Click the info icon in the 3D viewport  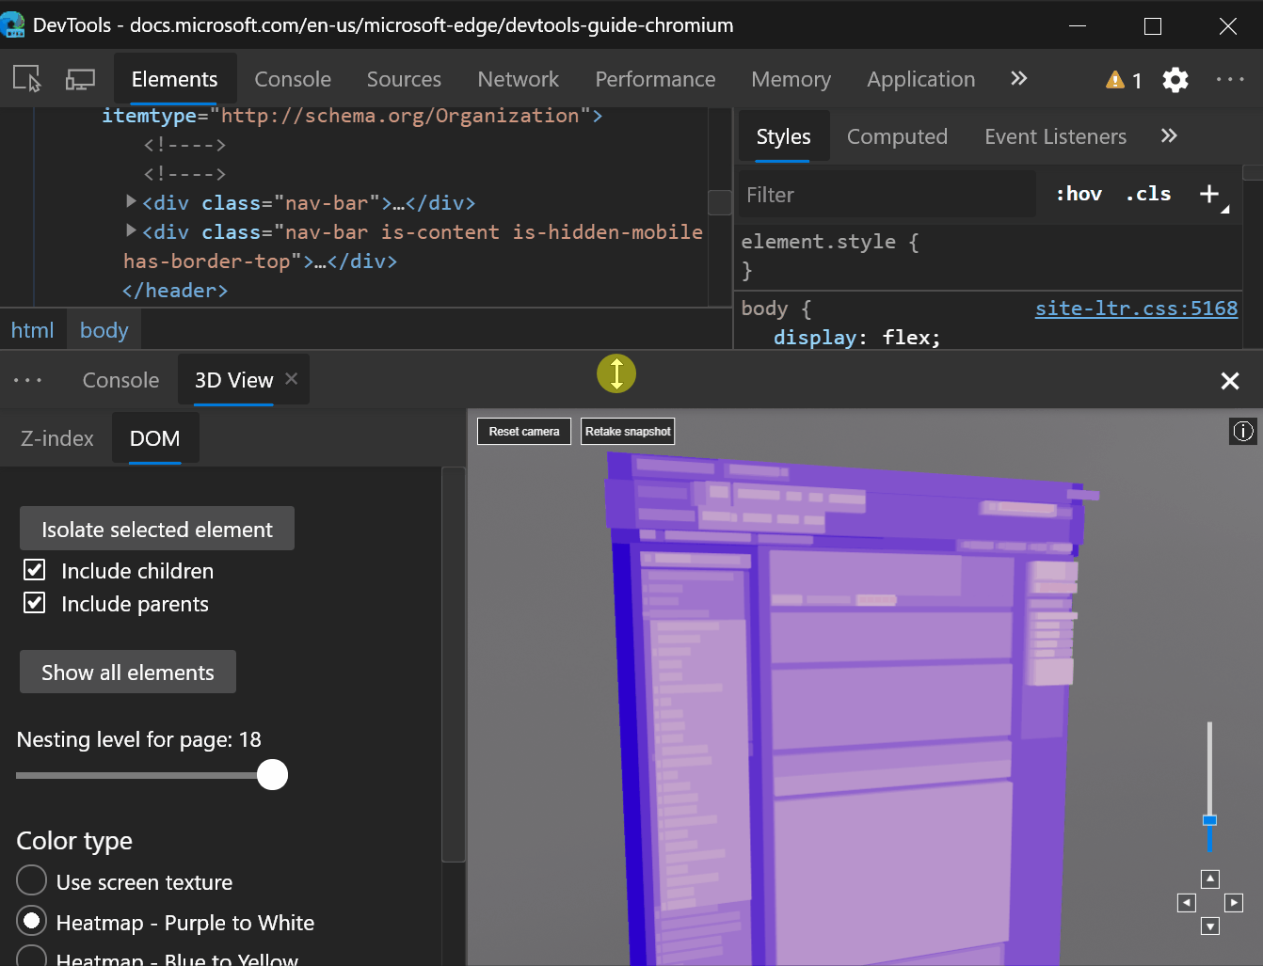point(1243,431)
